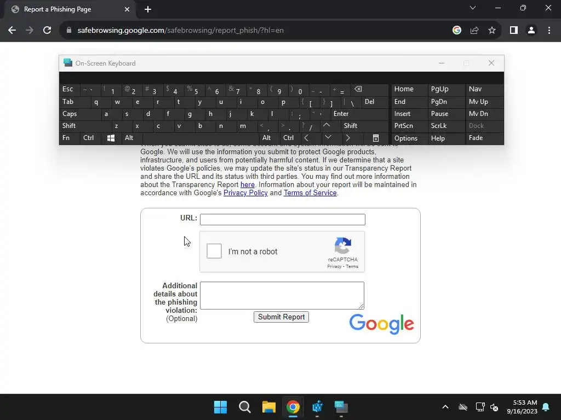Open the Windows Start menu
The height and width of the screenshot is (420, 561).
(220, 407)
